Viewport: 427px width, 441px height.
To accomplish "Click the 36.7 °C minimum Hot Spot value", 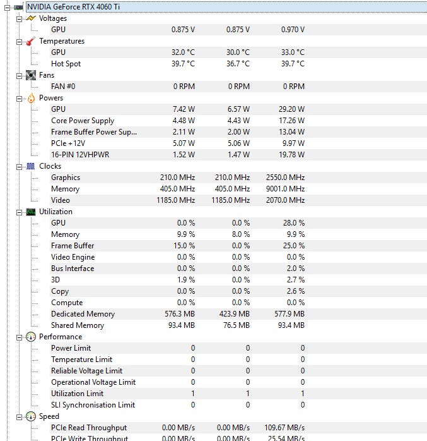I will point(238,64).
